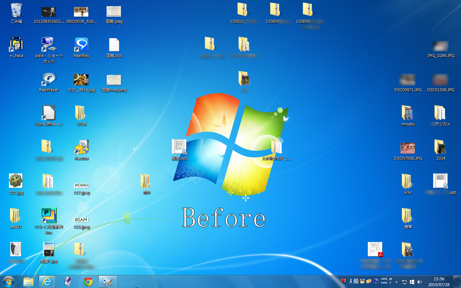Open Google Chrome from taskbar
This screenshot has height=288, width=461.
pos(88,282)
